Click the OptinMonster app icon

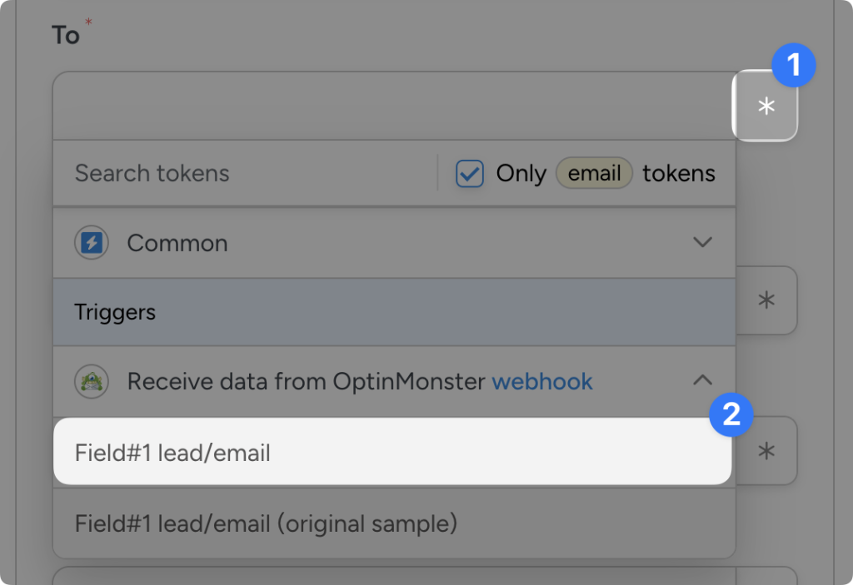[92, 381]
